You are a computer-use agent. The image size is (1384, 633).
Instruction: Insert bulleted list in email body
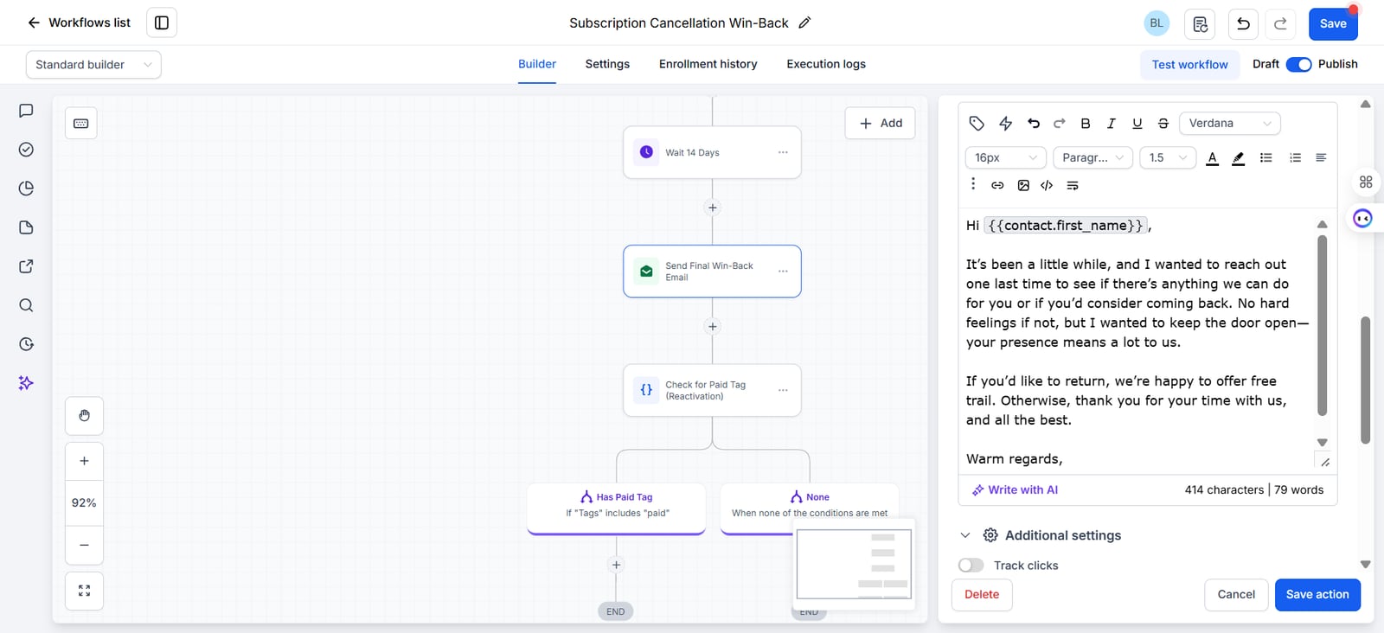click(1266, 157)
